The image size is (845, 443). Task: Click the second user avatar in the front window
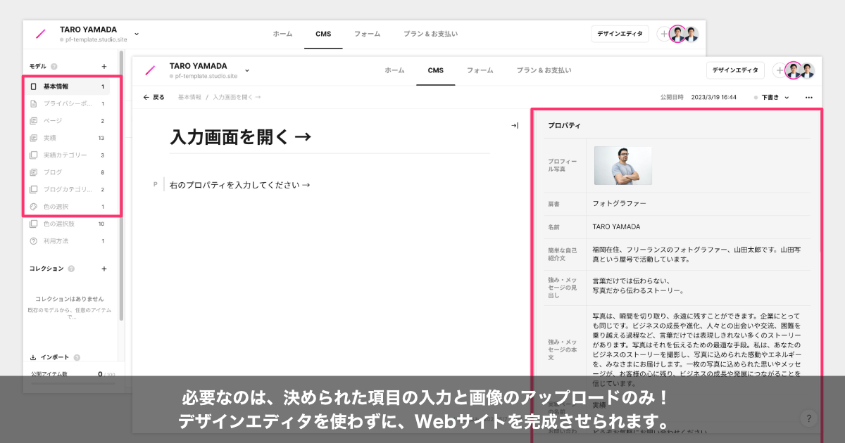807,70
